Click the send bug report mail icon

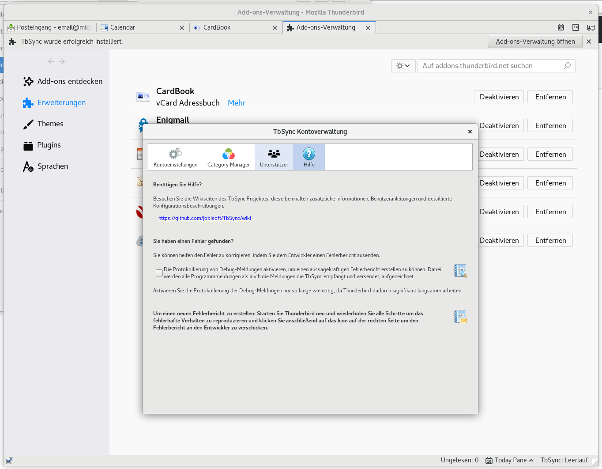click(x=460, y=317)
